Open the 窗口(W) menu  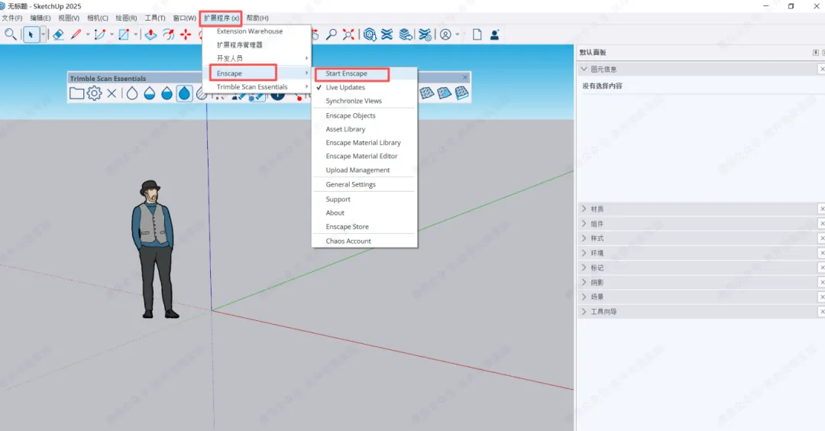(x=184, y=18)
